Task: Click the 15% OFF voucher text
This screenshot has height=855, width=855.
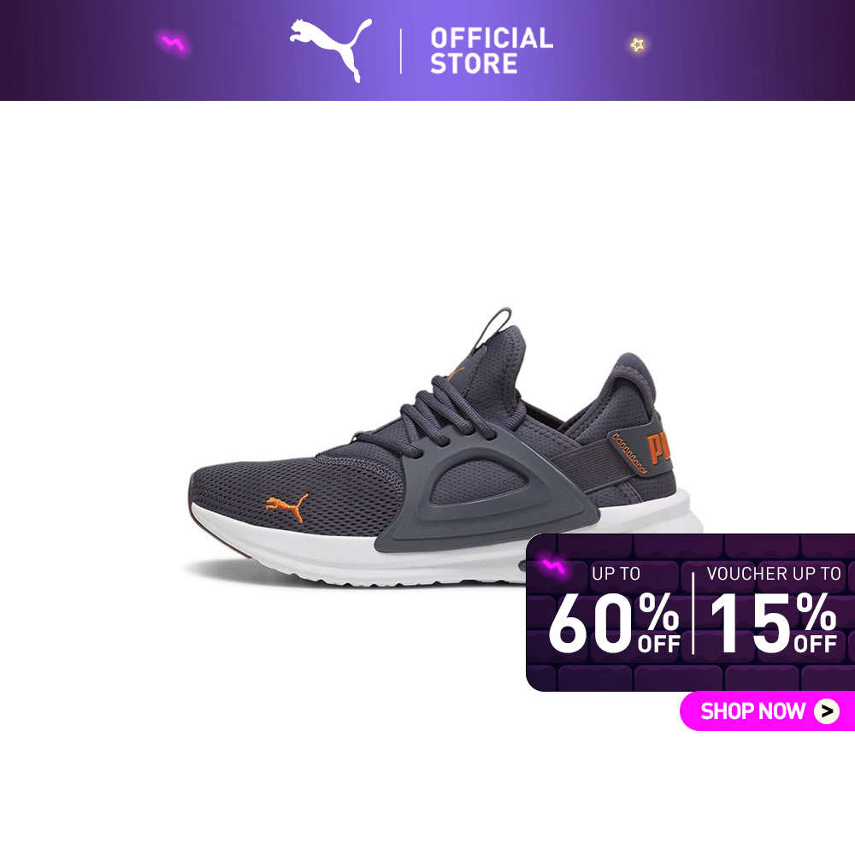Action: coord(773,623)
